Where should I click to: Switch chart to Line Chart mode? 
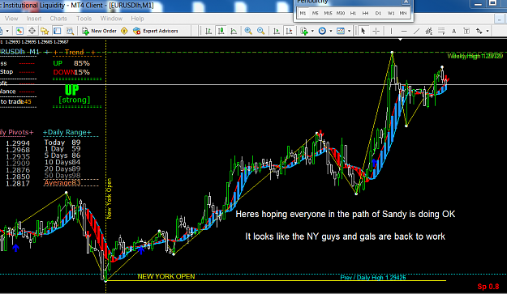234,31
